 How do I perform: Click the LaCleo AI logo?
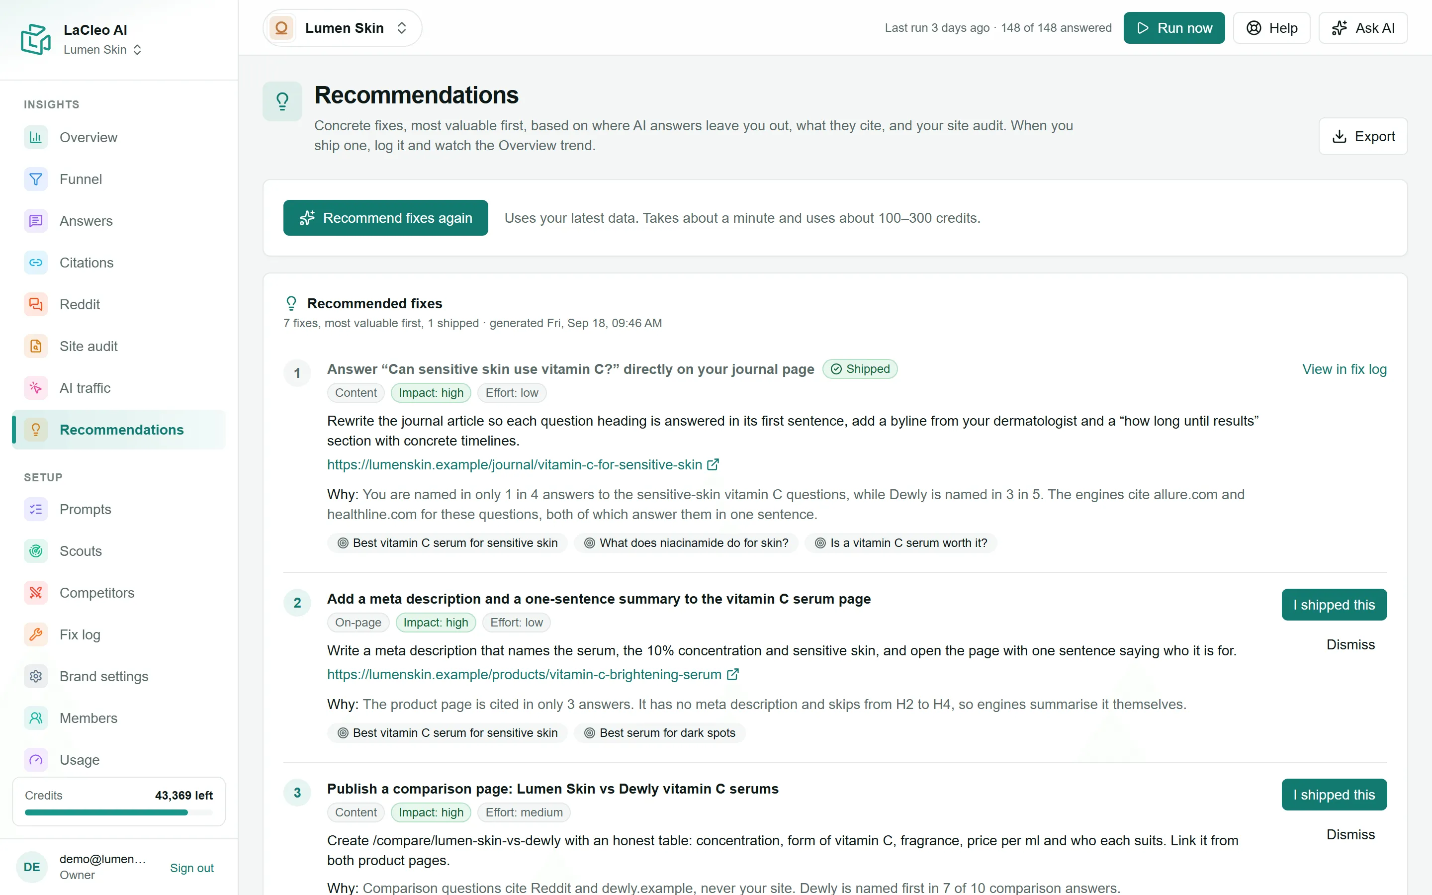[35, 39]
